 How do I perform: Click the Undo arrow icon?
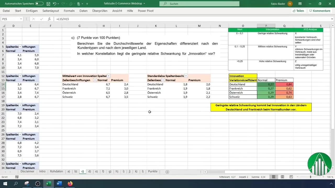(x=54, y=4)
